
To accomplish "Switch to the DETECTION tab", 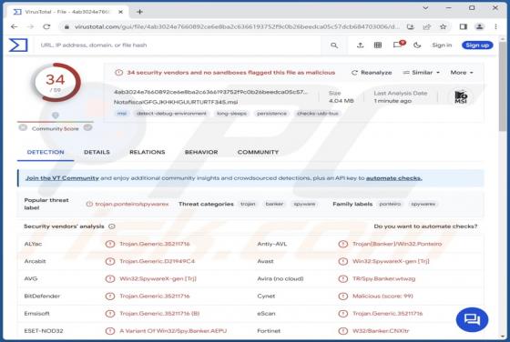I will pos(46,152).
